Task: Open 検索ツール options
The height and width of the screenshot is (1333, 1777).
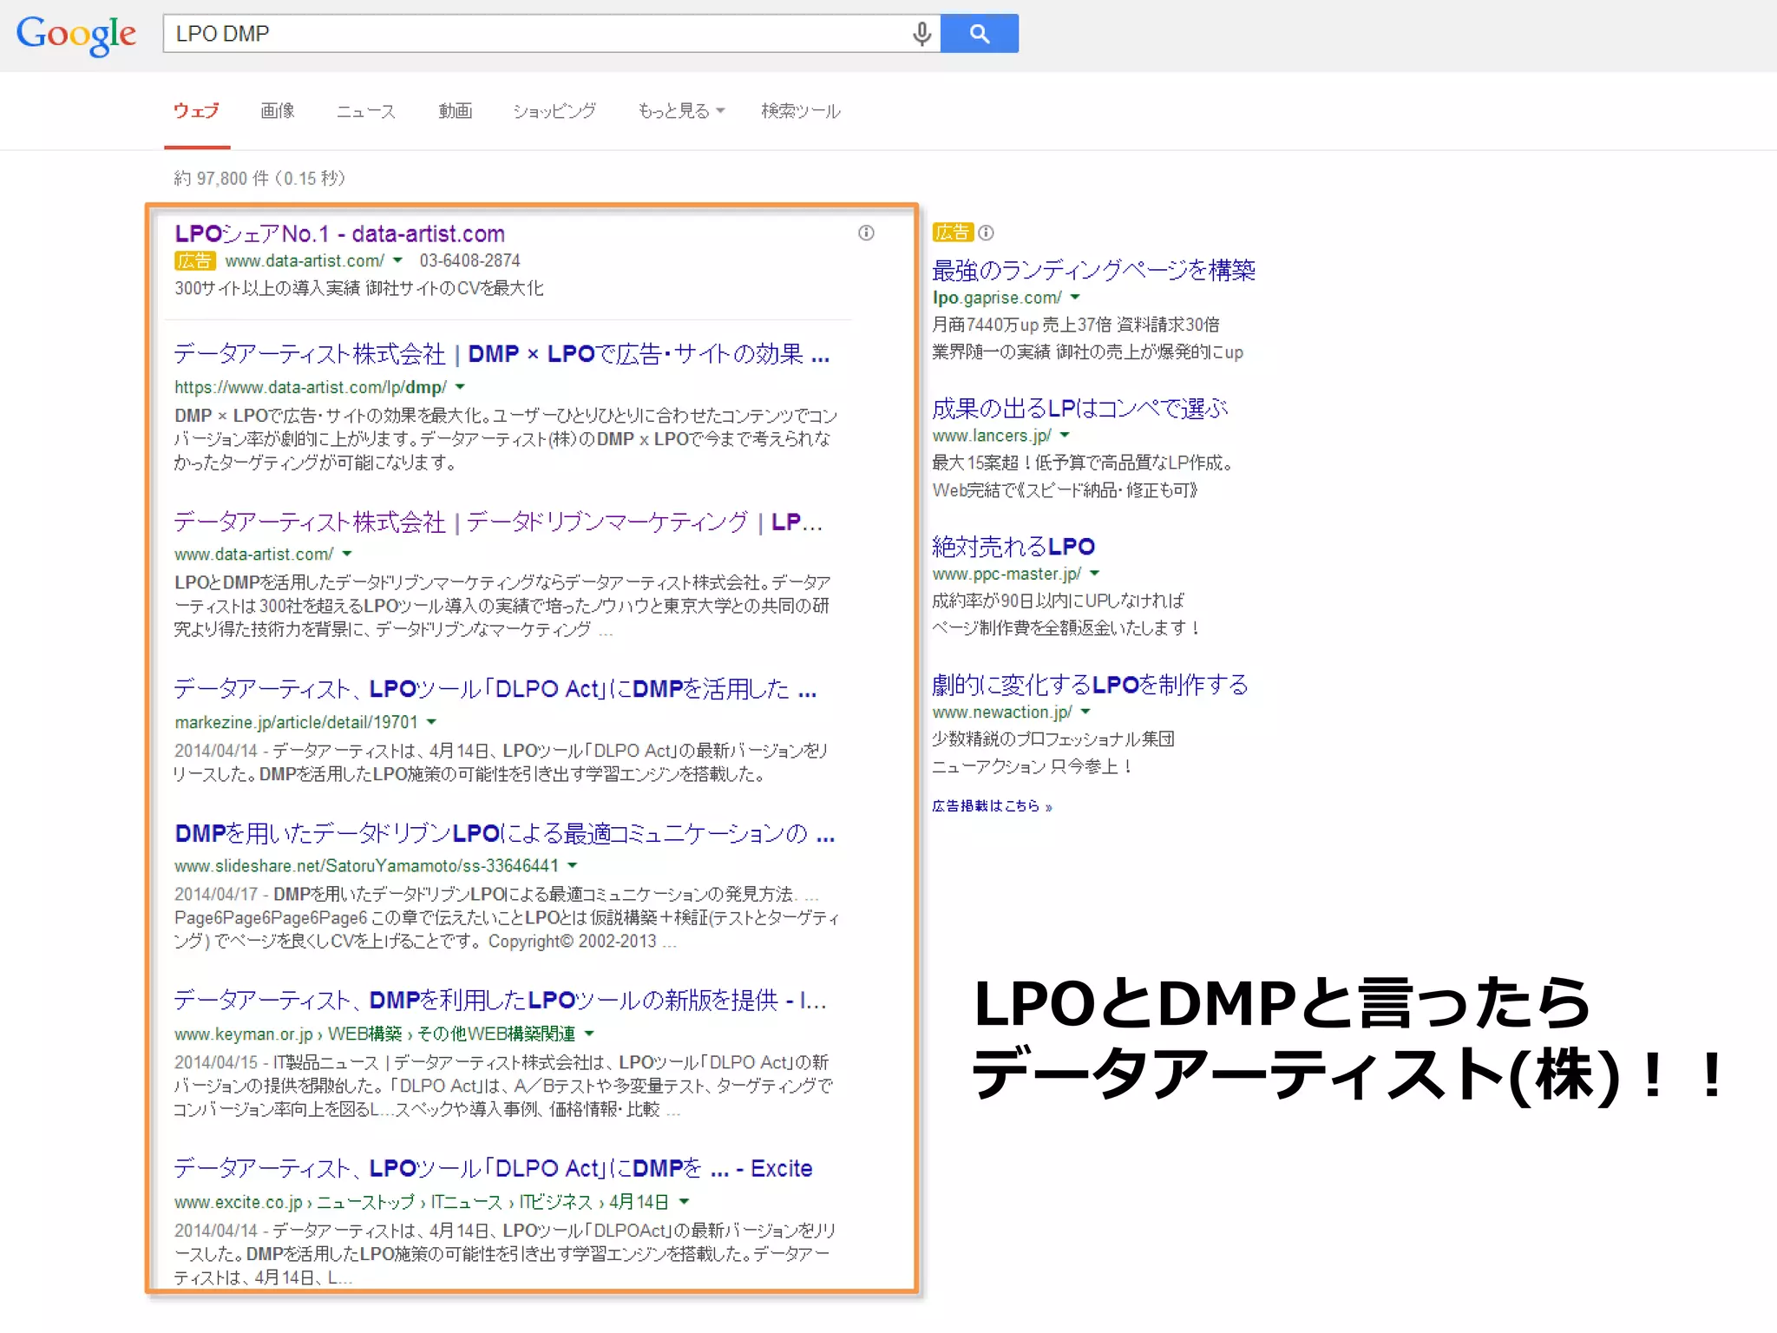Action: [801, 111]
